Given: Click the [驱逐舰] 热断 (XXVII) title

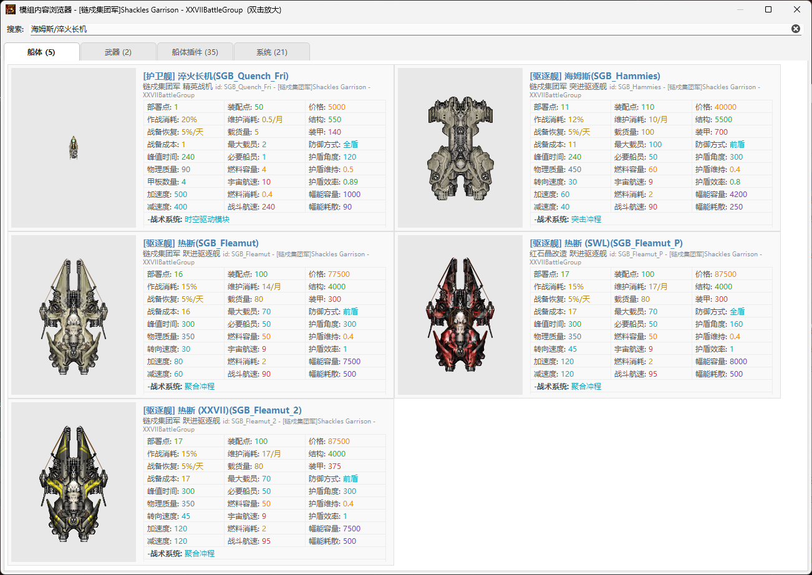Looking at the screenshot, I should [222, 410].
